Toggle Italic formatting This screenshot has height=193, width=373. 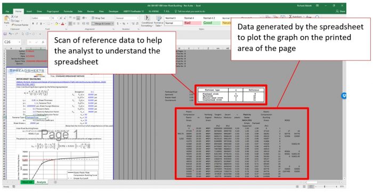37,24
